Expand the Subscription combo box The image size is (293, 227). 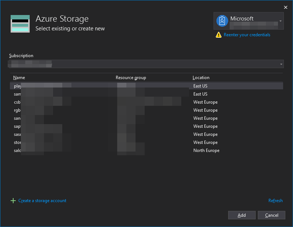click(146, 64)
